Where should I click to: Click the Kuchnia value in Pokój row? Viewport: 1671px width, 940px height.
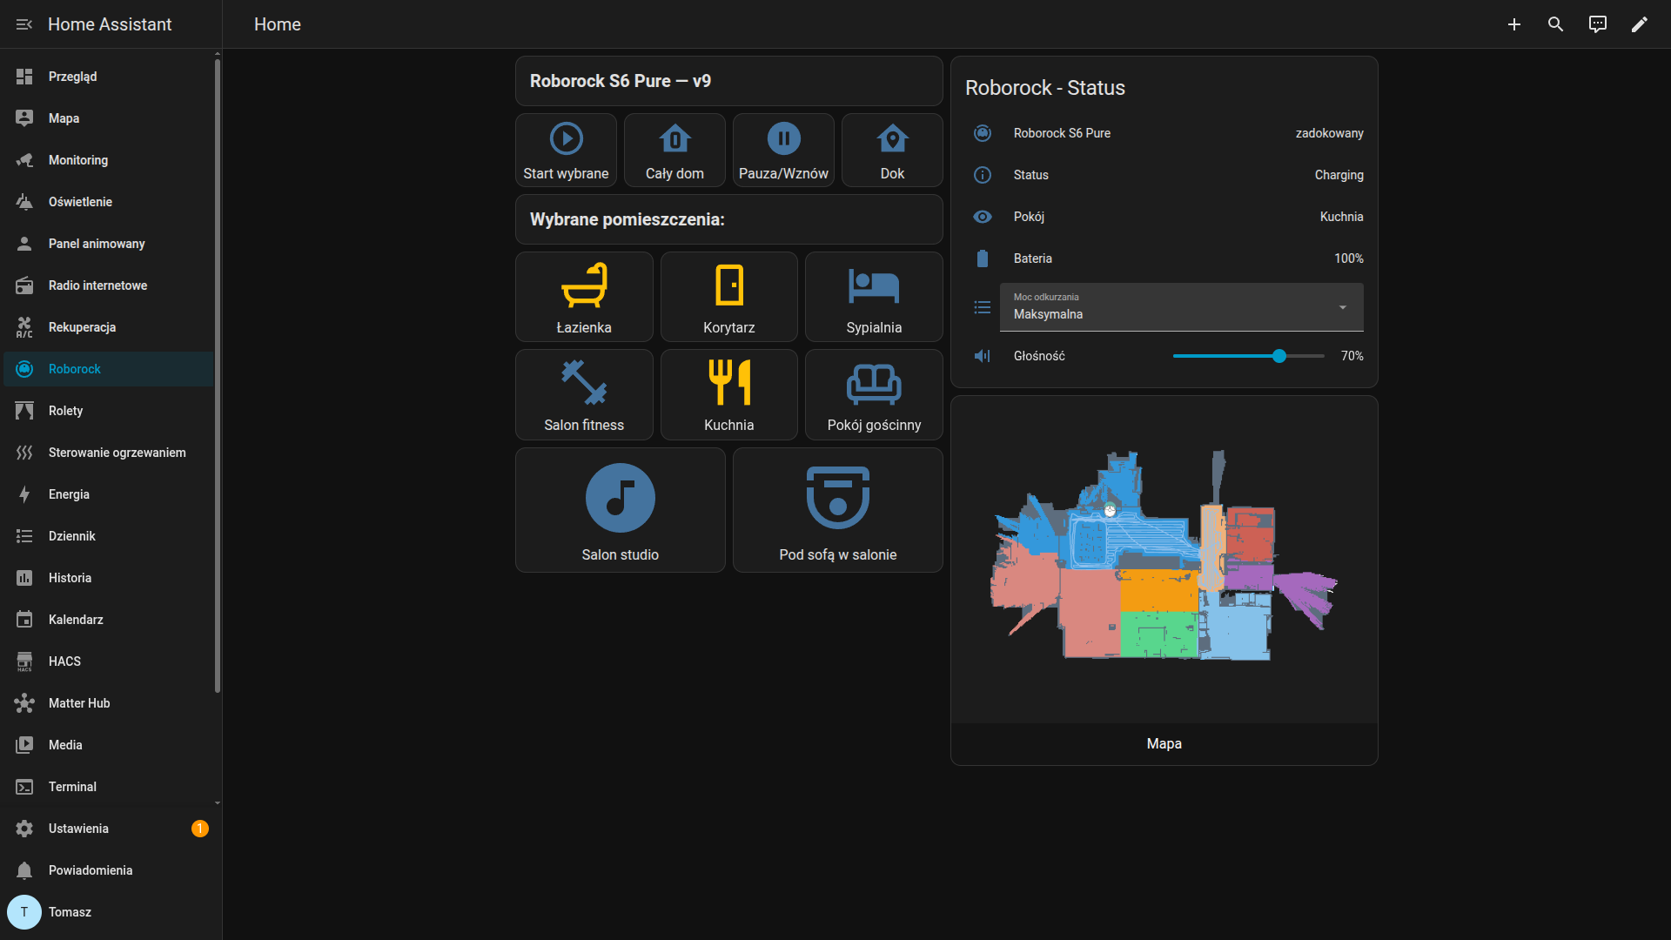(x=1341, y=217)
